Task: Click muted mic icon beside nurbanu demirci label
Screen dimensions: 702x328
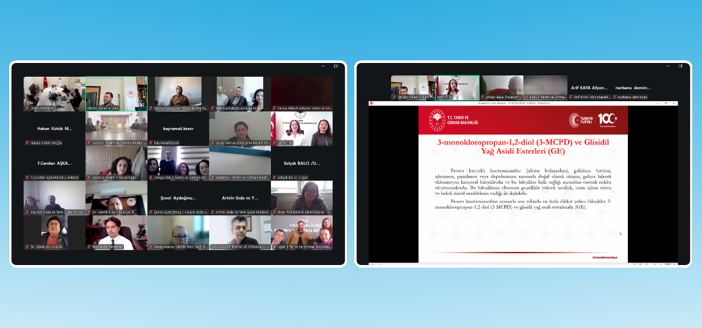Action: coord(614,97)
